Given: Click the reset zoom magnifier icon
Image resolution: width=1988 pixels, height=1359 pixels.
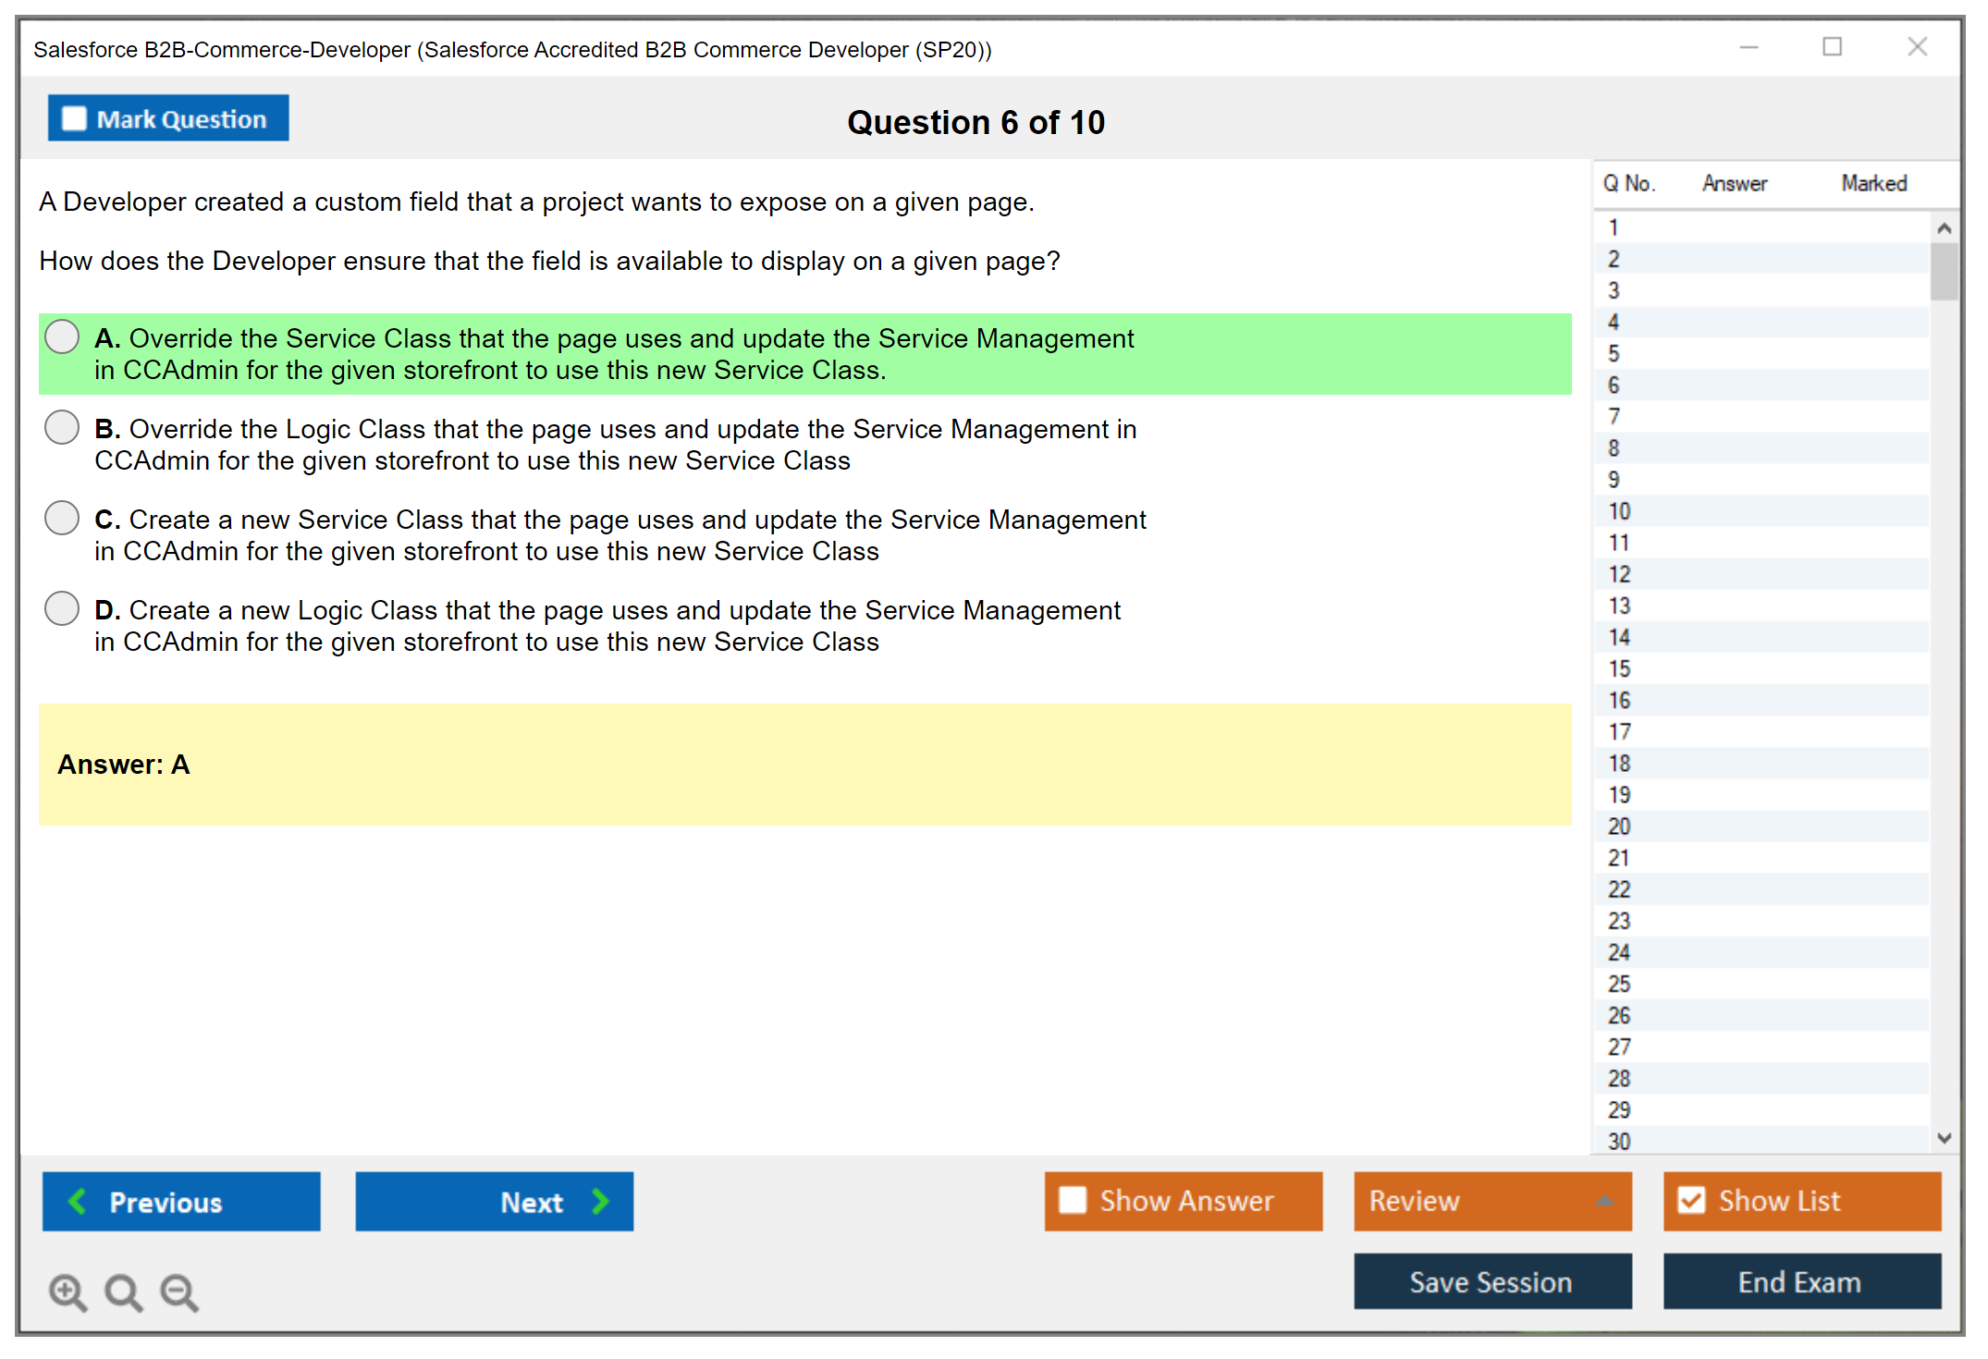Looking at the screenshot, I should pos(123,1292).
